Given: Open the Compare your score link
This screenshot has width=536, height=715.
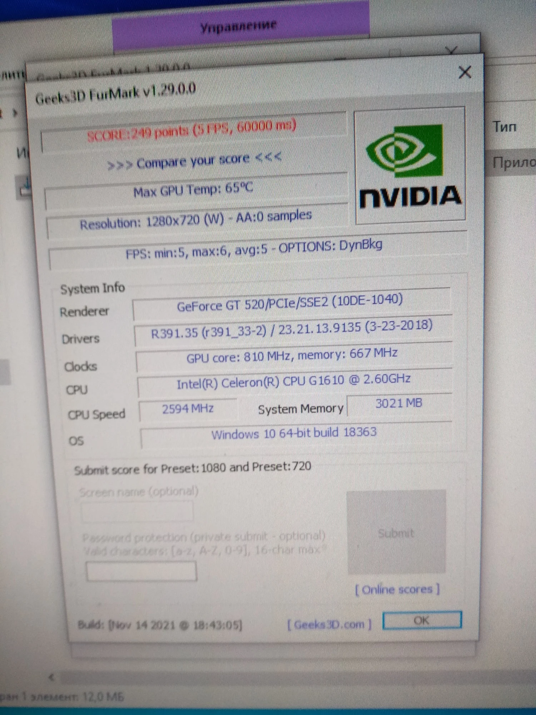Looking at the screenshot, I should pos(194,161).
